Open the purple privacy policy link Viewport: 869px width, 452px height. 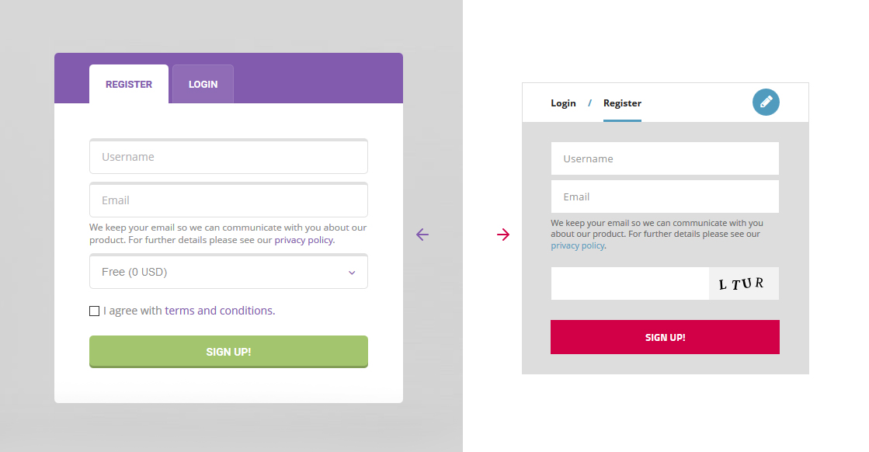point(304,241)
